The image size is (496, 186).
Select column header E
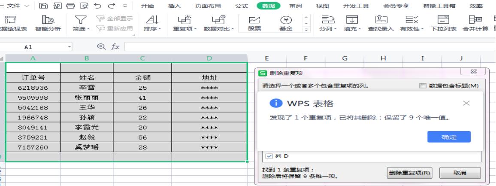click(267, 58)
